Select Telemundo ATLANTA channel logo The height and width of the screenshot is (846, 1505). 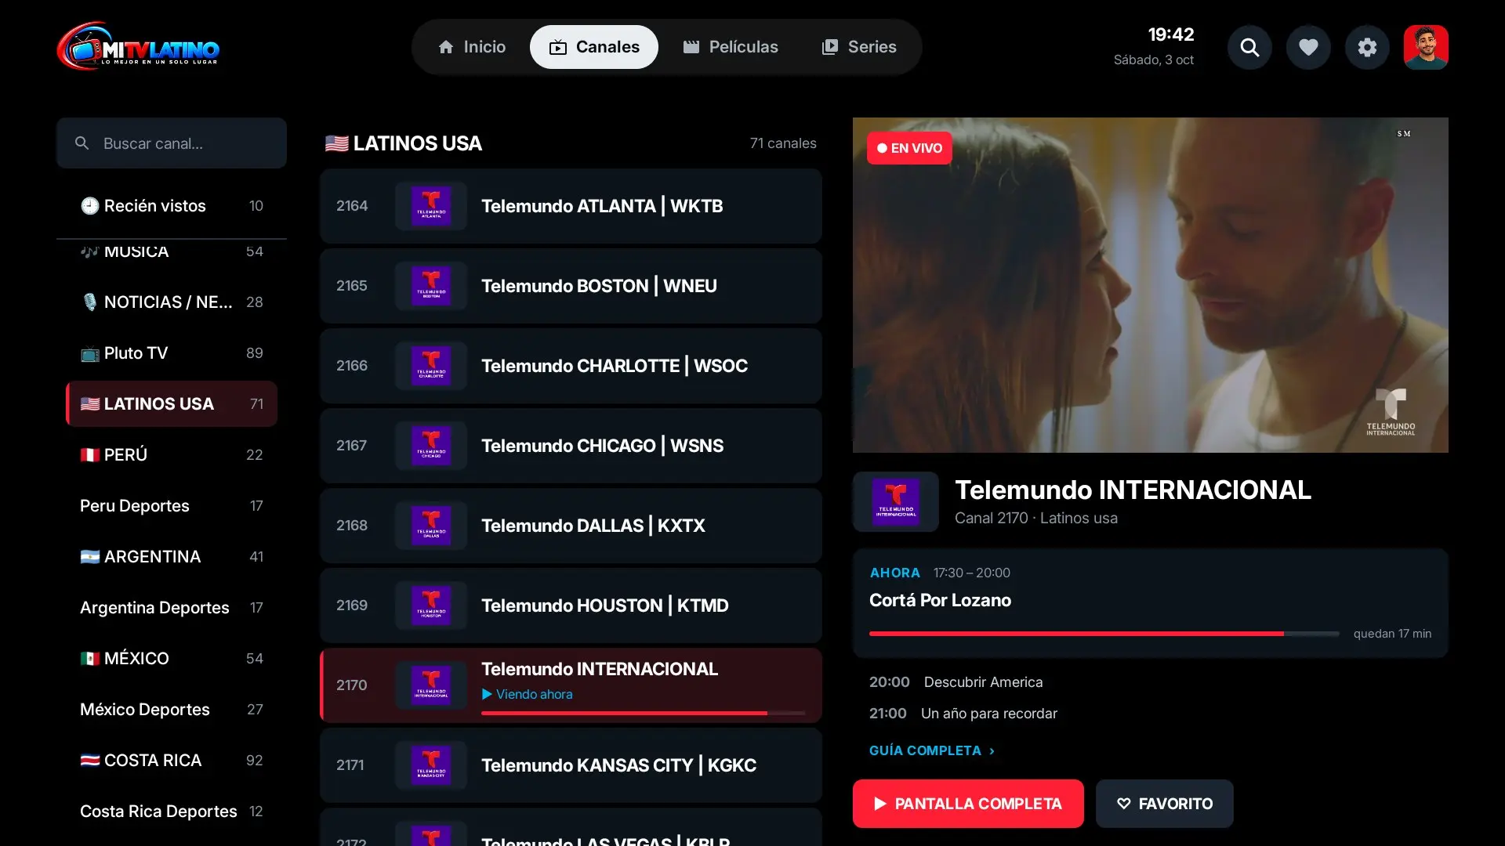[x=431, y=206]
